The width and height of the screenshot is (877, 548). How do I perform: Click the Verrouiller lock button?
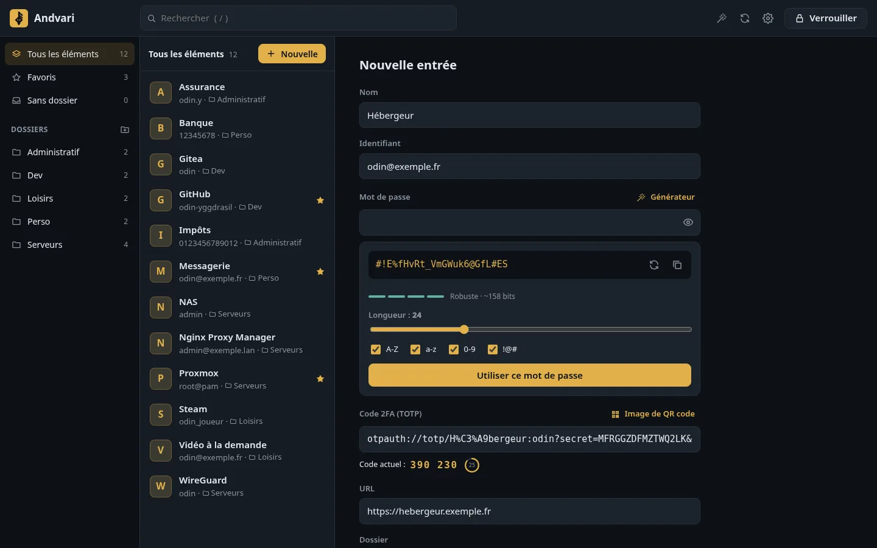pyautogui.click(x=826, y=18)
